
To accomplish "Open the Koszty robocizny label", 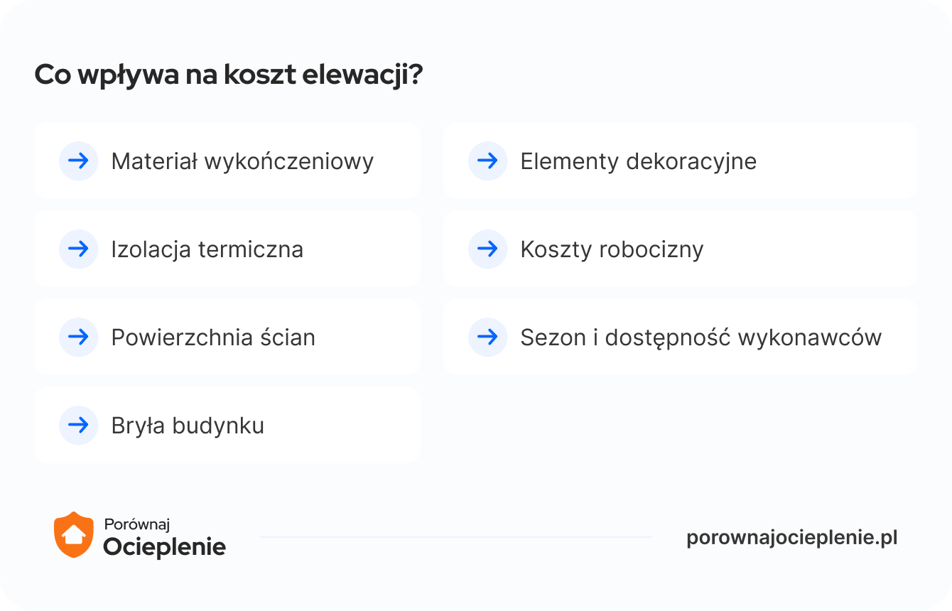I will coord(612,250).
